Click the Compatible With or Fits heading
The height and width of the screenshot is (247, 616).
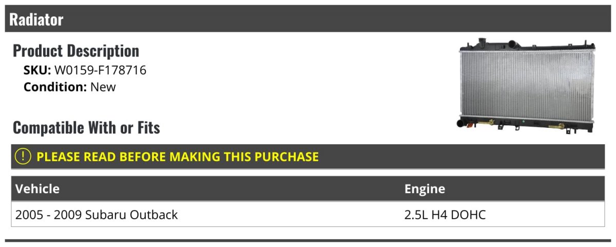(86, 127)
